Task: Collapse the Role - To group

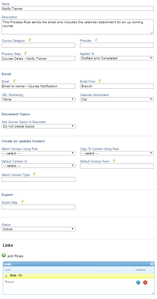Action: 6,276
